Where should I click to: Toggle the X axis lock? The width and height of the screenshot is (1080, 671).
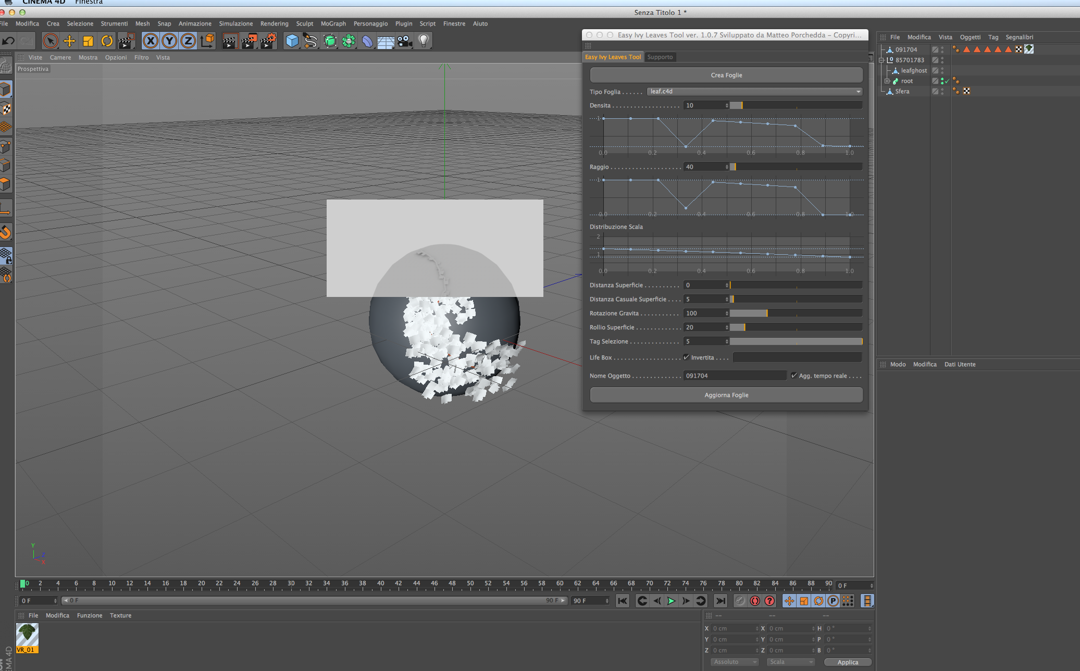coord(151,41)
